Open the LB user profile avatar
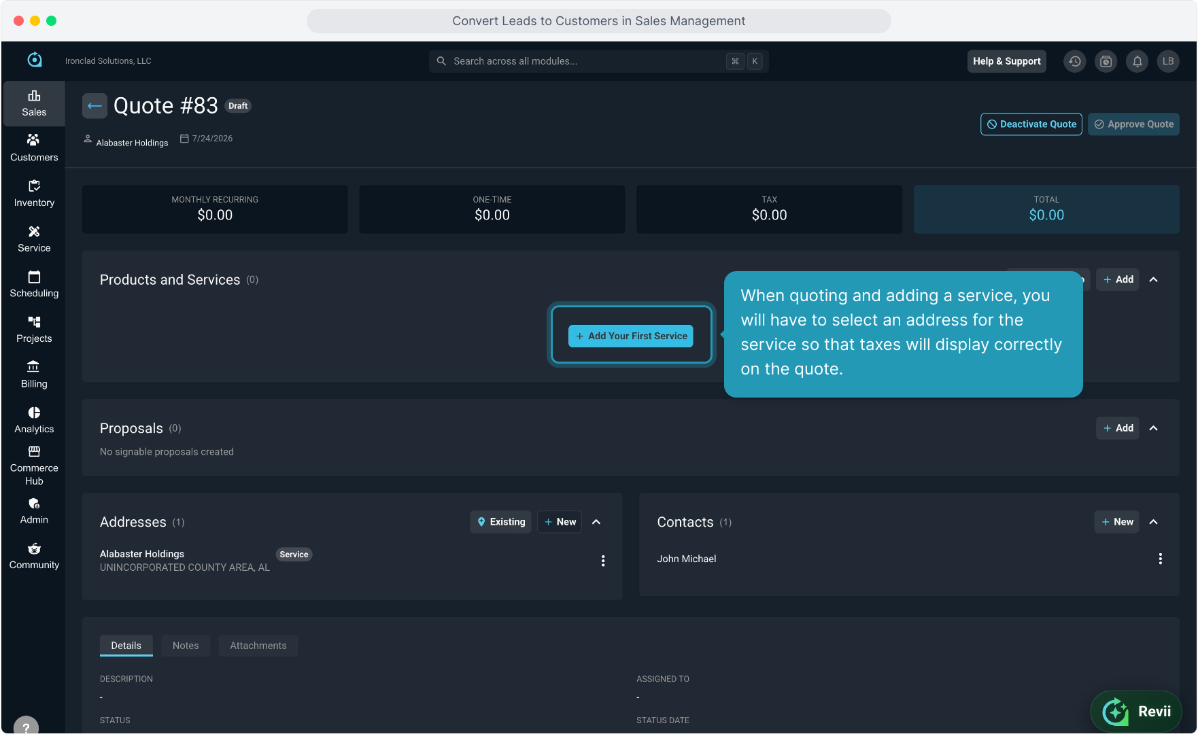1198x734 pixels. click(1168, 61)
